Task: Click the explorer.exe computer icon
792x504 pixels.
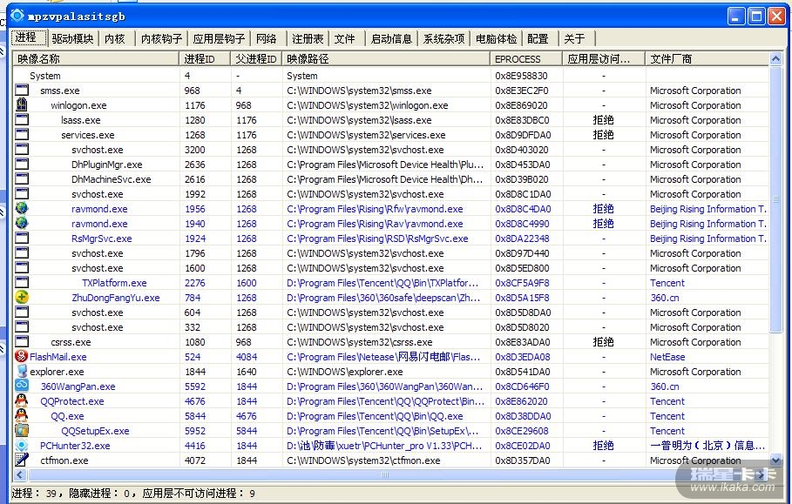Action: click(x=22, y=371)
